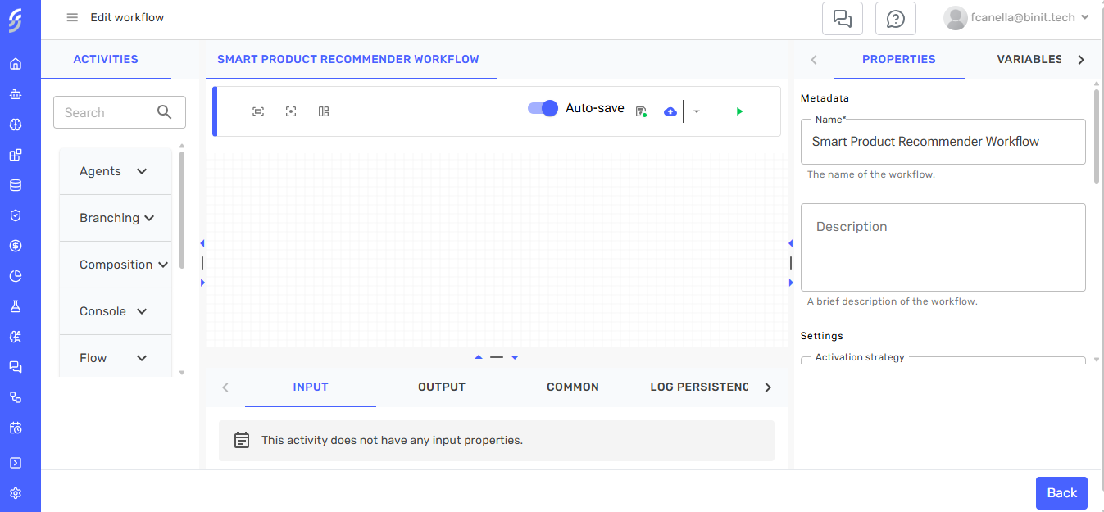Click the search magnifier in the Activities panel
The image size is (1104, 512).
tap(165, 112)
